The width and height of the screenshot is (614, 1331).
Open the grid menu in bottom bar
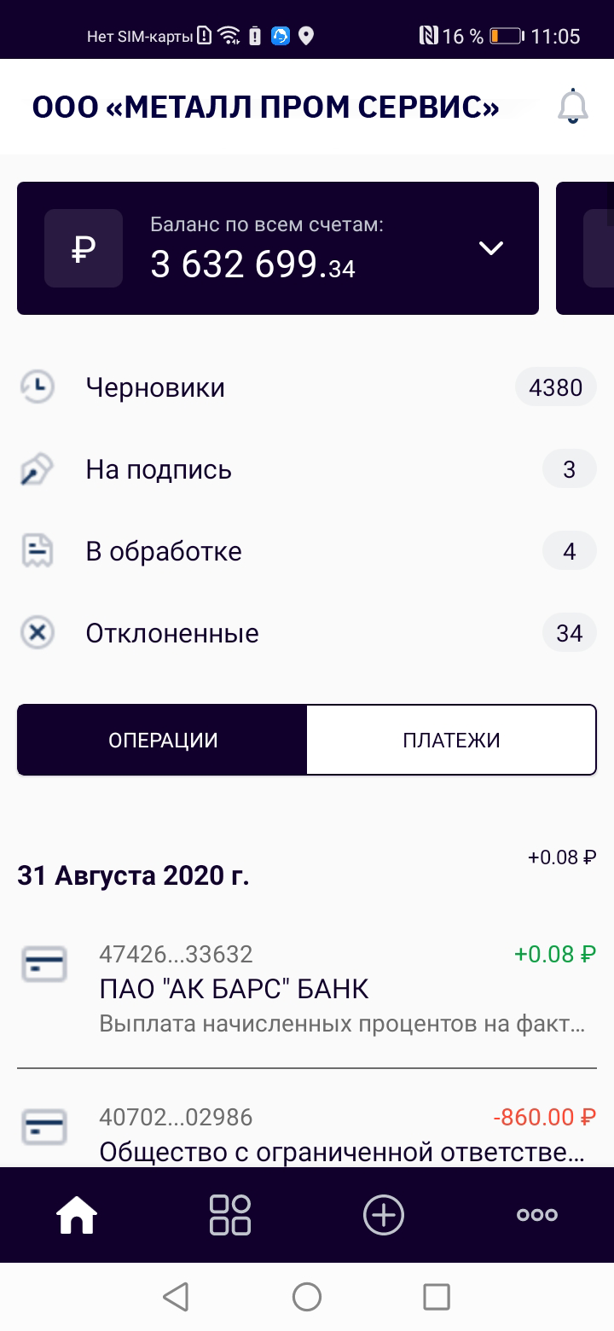230,1215
